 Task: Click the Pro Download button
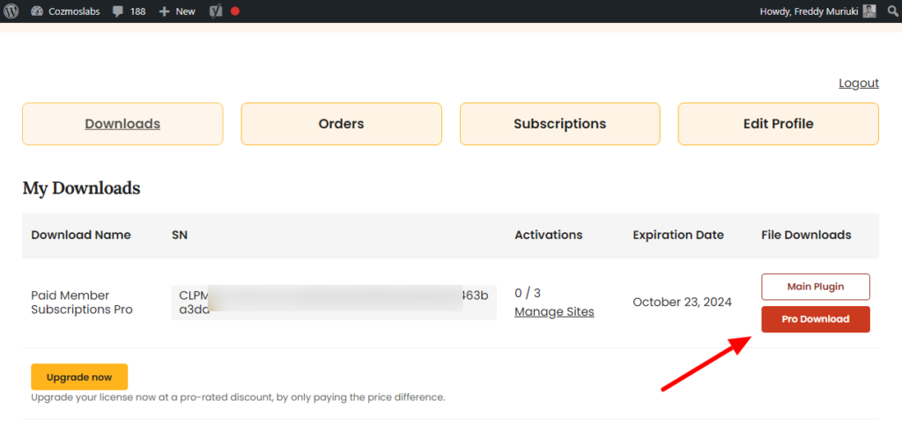click(816, 319)
